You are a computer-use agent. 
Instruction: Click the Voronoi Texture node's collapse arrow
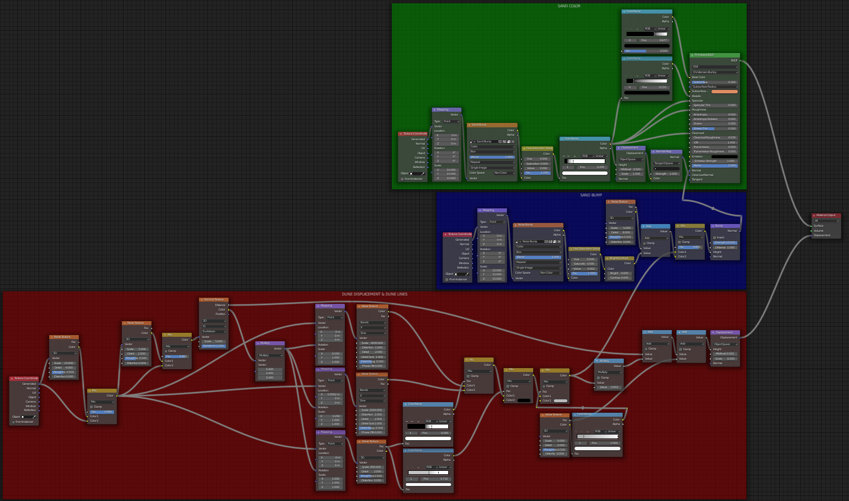tap(202, 300)
